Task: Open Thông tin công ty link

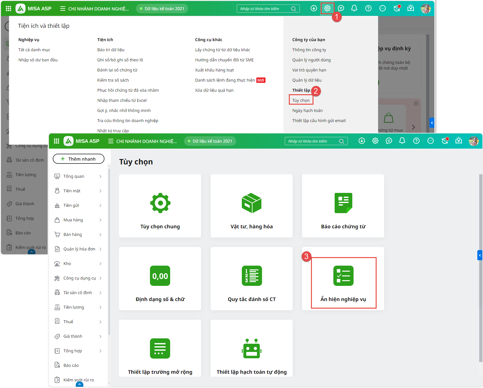Action: pos(309,50)
